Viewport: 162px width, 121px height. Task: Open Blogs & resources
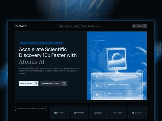pyautogui.click(x=94, y=26)
